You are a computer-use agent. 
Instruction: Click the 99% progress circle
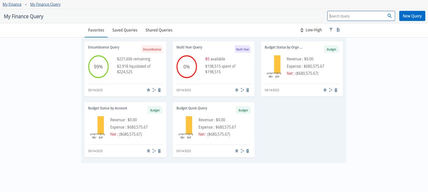click(x=99, y=67)
